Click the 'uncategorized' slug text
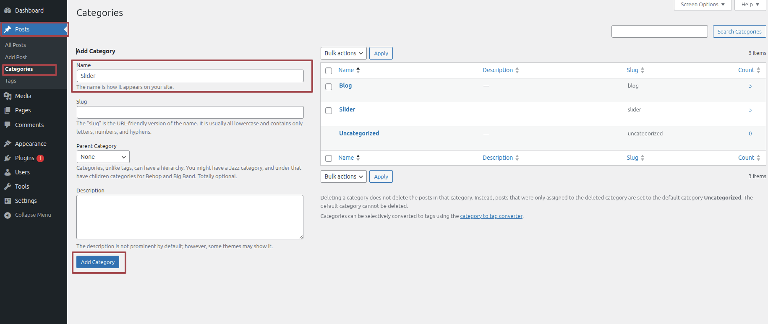 (645, 134)
